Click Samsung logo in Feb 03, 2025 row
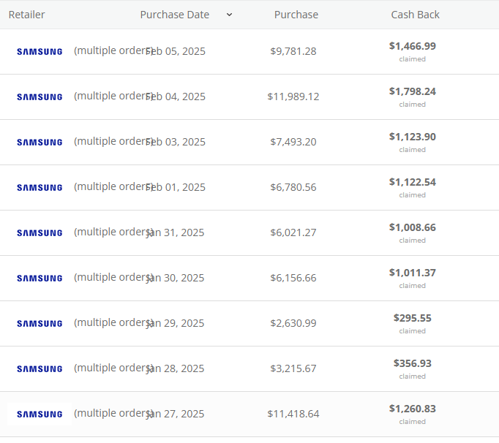Image resolution: width=499 pixels, height=443 pixels. (40, 143)
